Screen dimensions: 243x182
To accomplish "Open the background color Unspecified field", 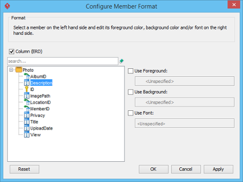I will [184, 102].
